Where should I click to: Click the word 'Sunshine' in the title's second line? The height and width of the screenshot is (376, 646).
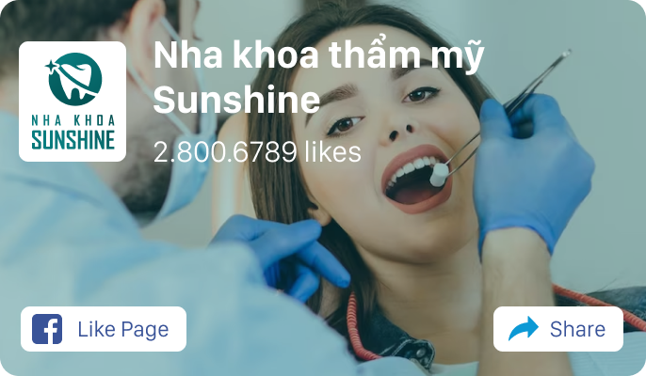point(236,99)
